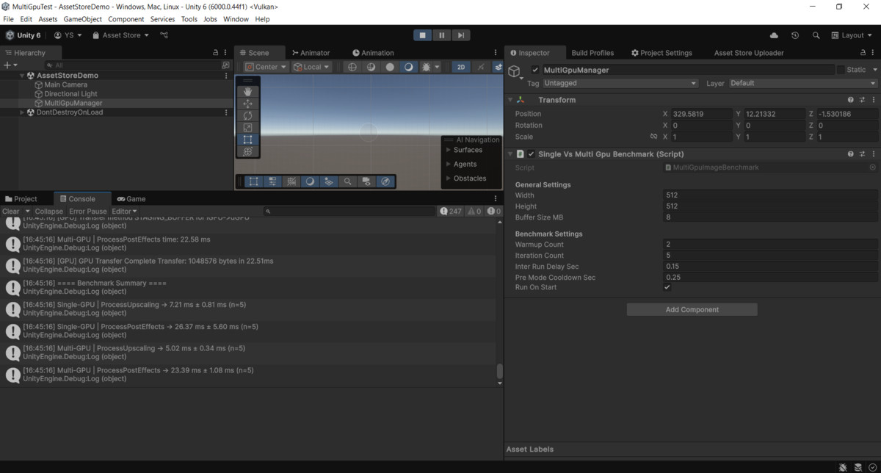Open the version history icon
The width and height of the screenshot is (881, 473).
point(795,35)
